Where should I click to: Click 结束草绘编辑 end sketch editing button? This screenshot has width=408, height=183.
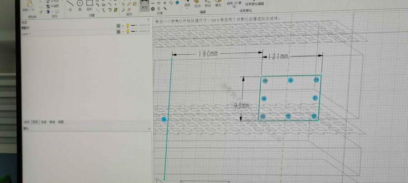[x=254, y=4]
